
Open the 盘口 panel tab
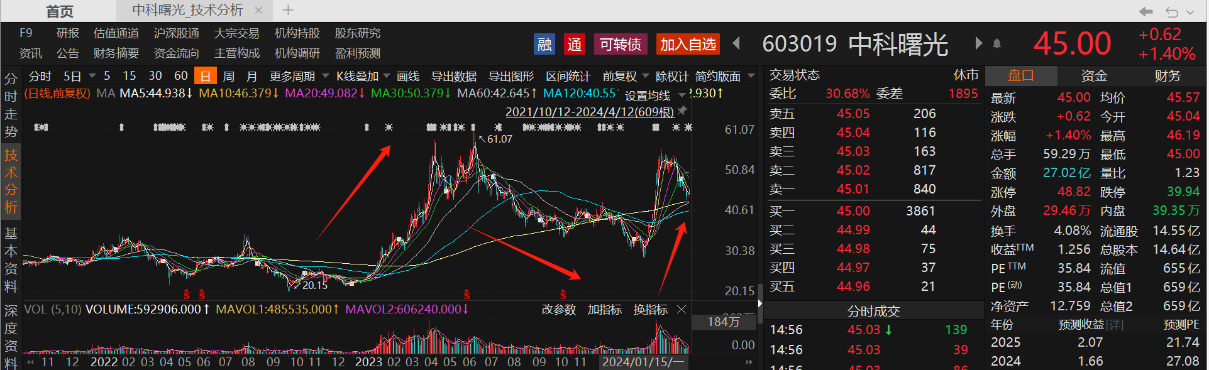click(1021, 76)
